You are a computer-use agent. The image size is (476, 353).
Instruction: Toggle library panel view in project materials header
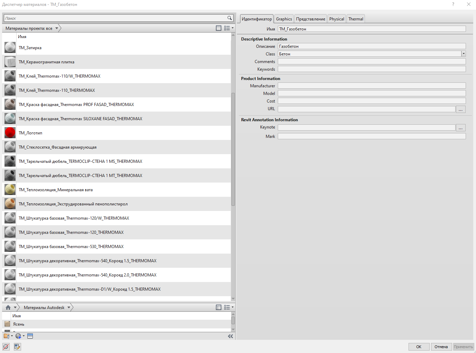click(219, 28)
